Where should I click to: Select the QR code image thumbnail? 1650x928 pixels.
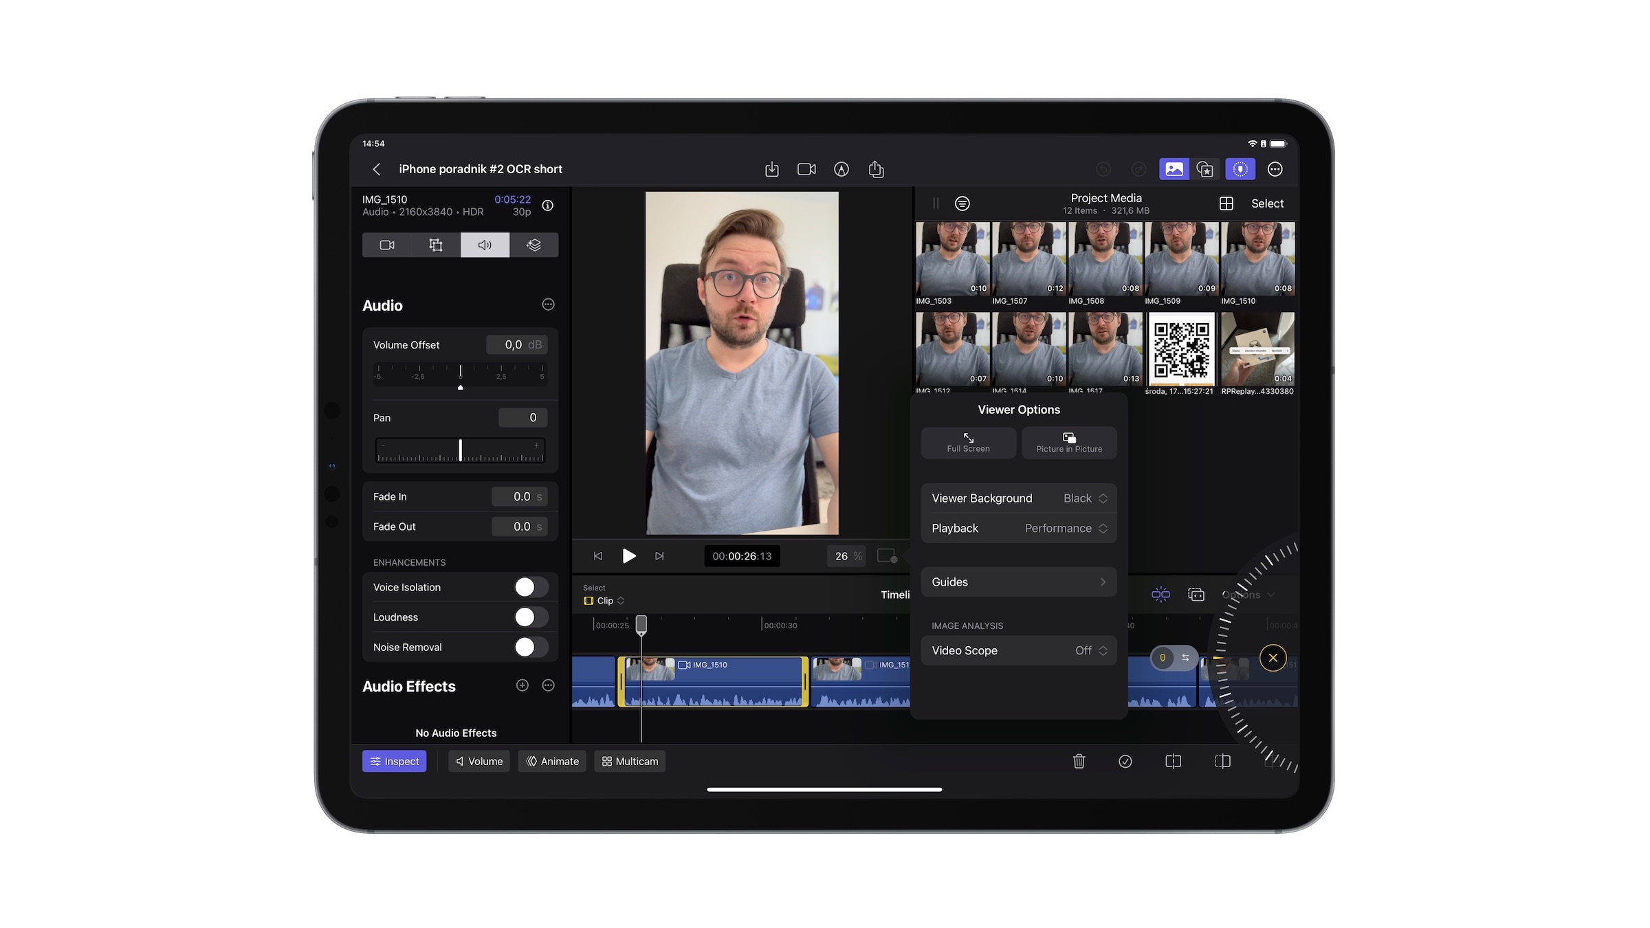1181,349
